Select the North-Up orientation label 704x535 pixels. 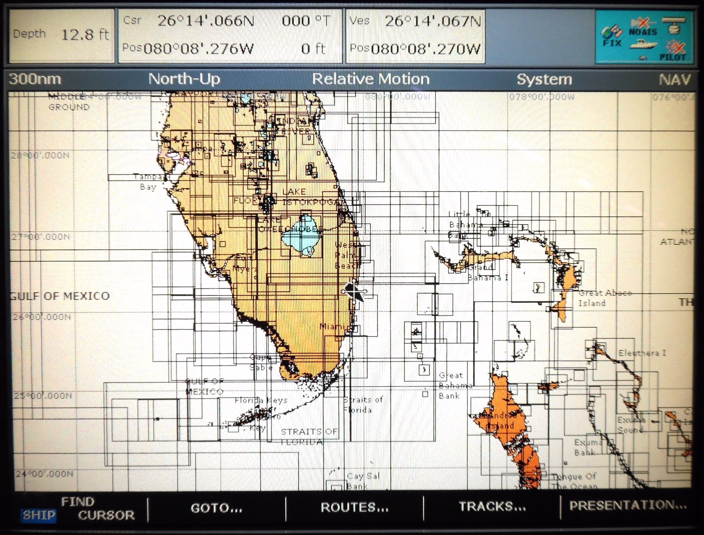click(x=184, y=79)
